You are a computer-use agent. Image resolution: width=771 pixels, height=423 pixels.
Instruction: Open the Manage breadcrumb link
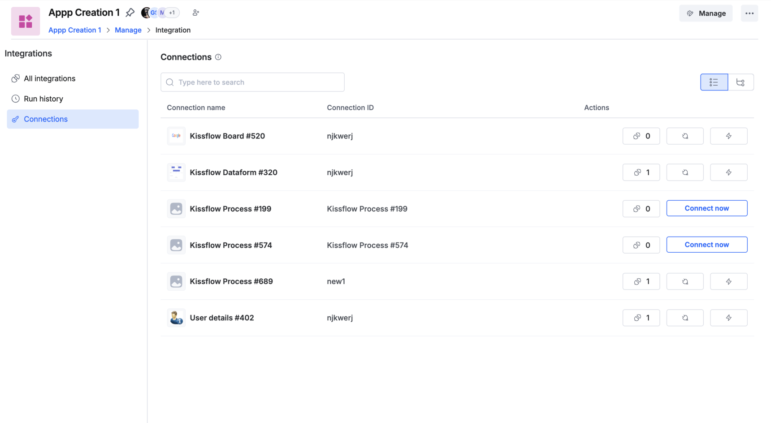click(x=128, y=30)
